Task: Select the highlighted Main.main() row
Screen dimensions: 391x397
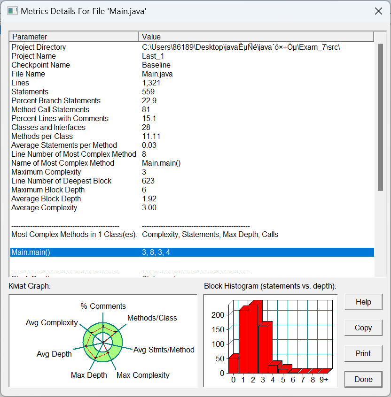Action: pos(192,252)
